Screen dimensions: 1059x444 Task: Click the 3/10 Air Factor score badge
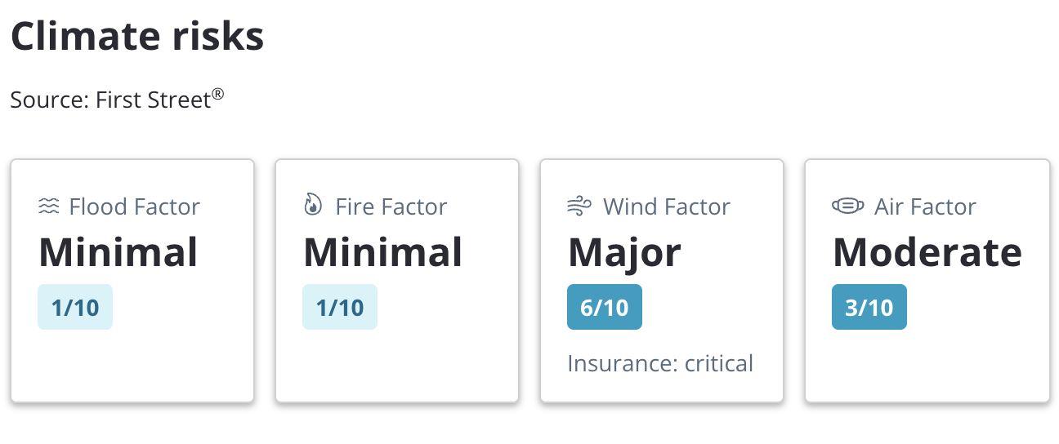click(869, 307)
